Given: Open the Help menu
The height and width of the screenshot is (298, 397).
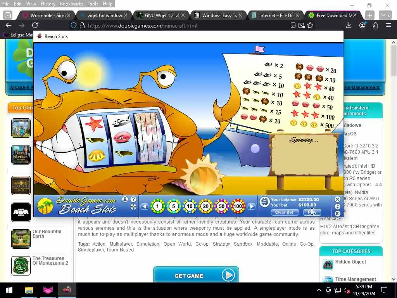Looking at the screenshot, I should [x=107, y=4].
